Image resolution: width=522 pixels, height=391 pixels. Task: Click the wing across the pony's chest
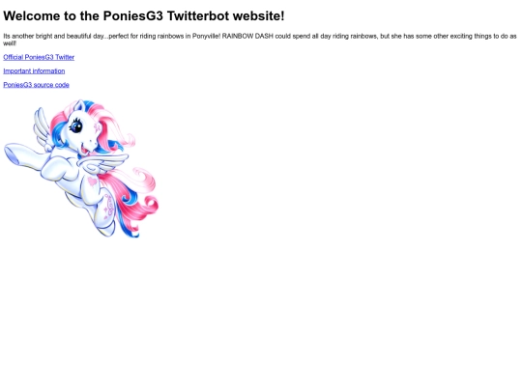click(x=103, y=161)
